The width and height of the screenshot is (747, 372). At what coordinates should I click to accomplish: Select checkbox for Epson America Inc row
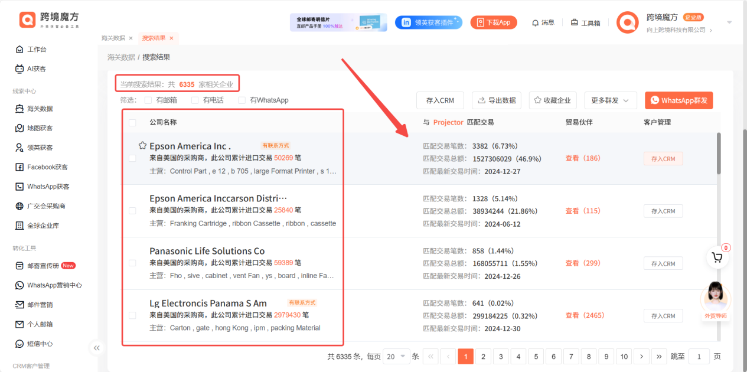(x=132, y=158)
